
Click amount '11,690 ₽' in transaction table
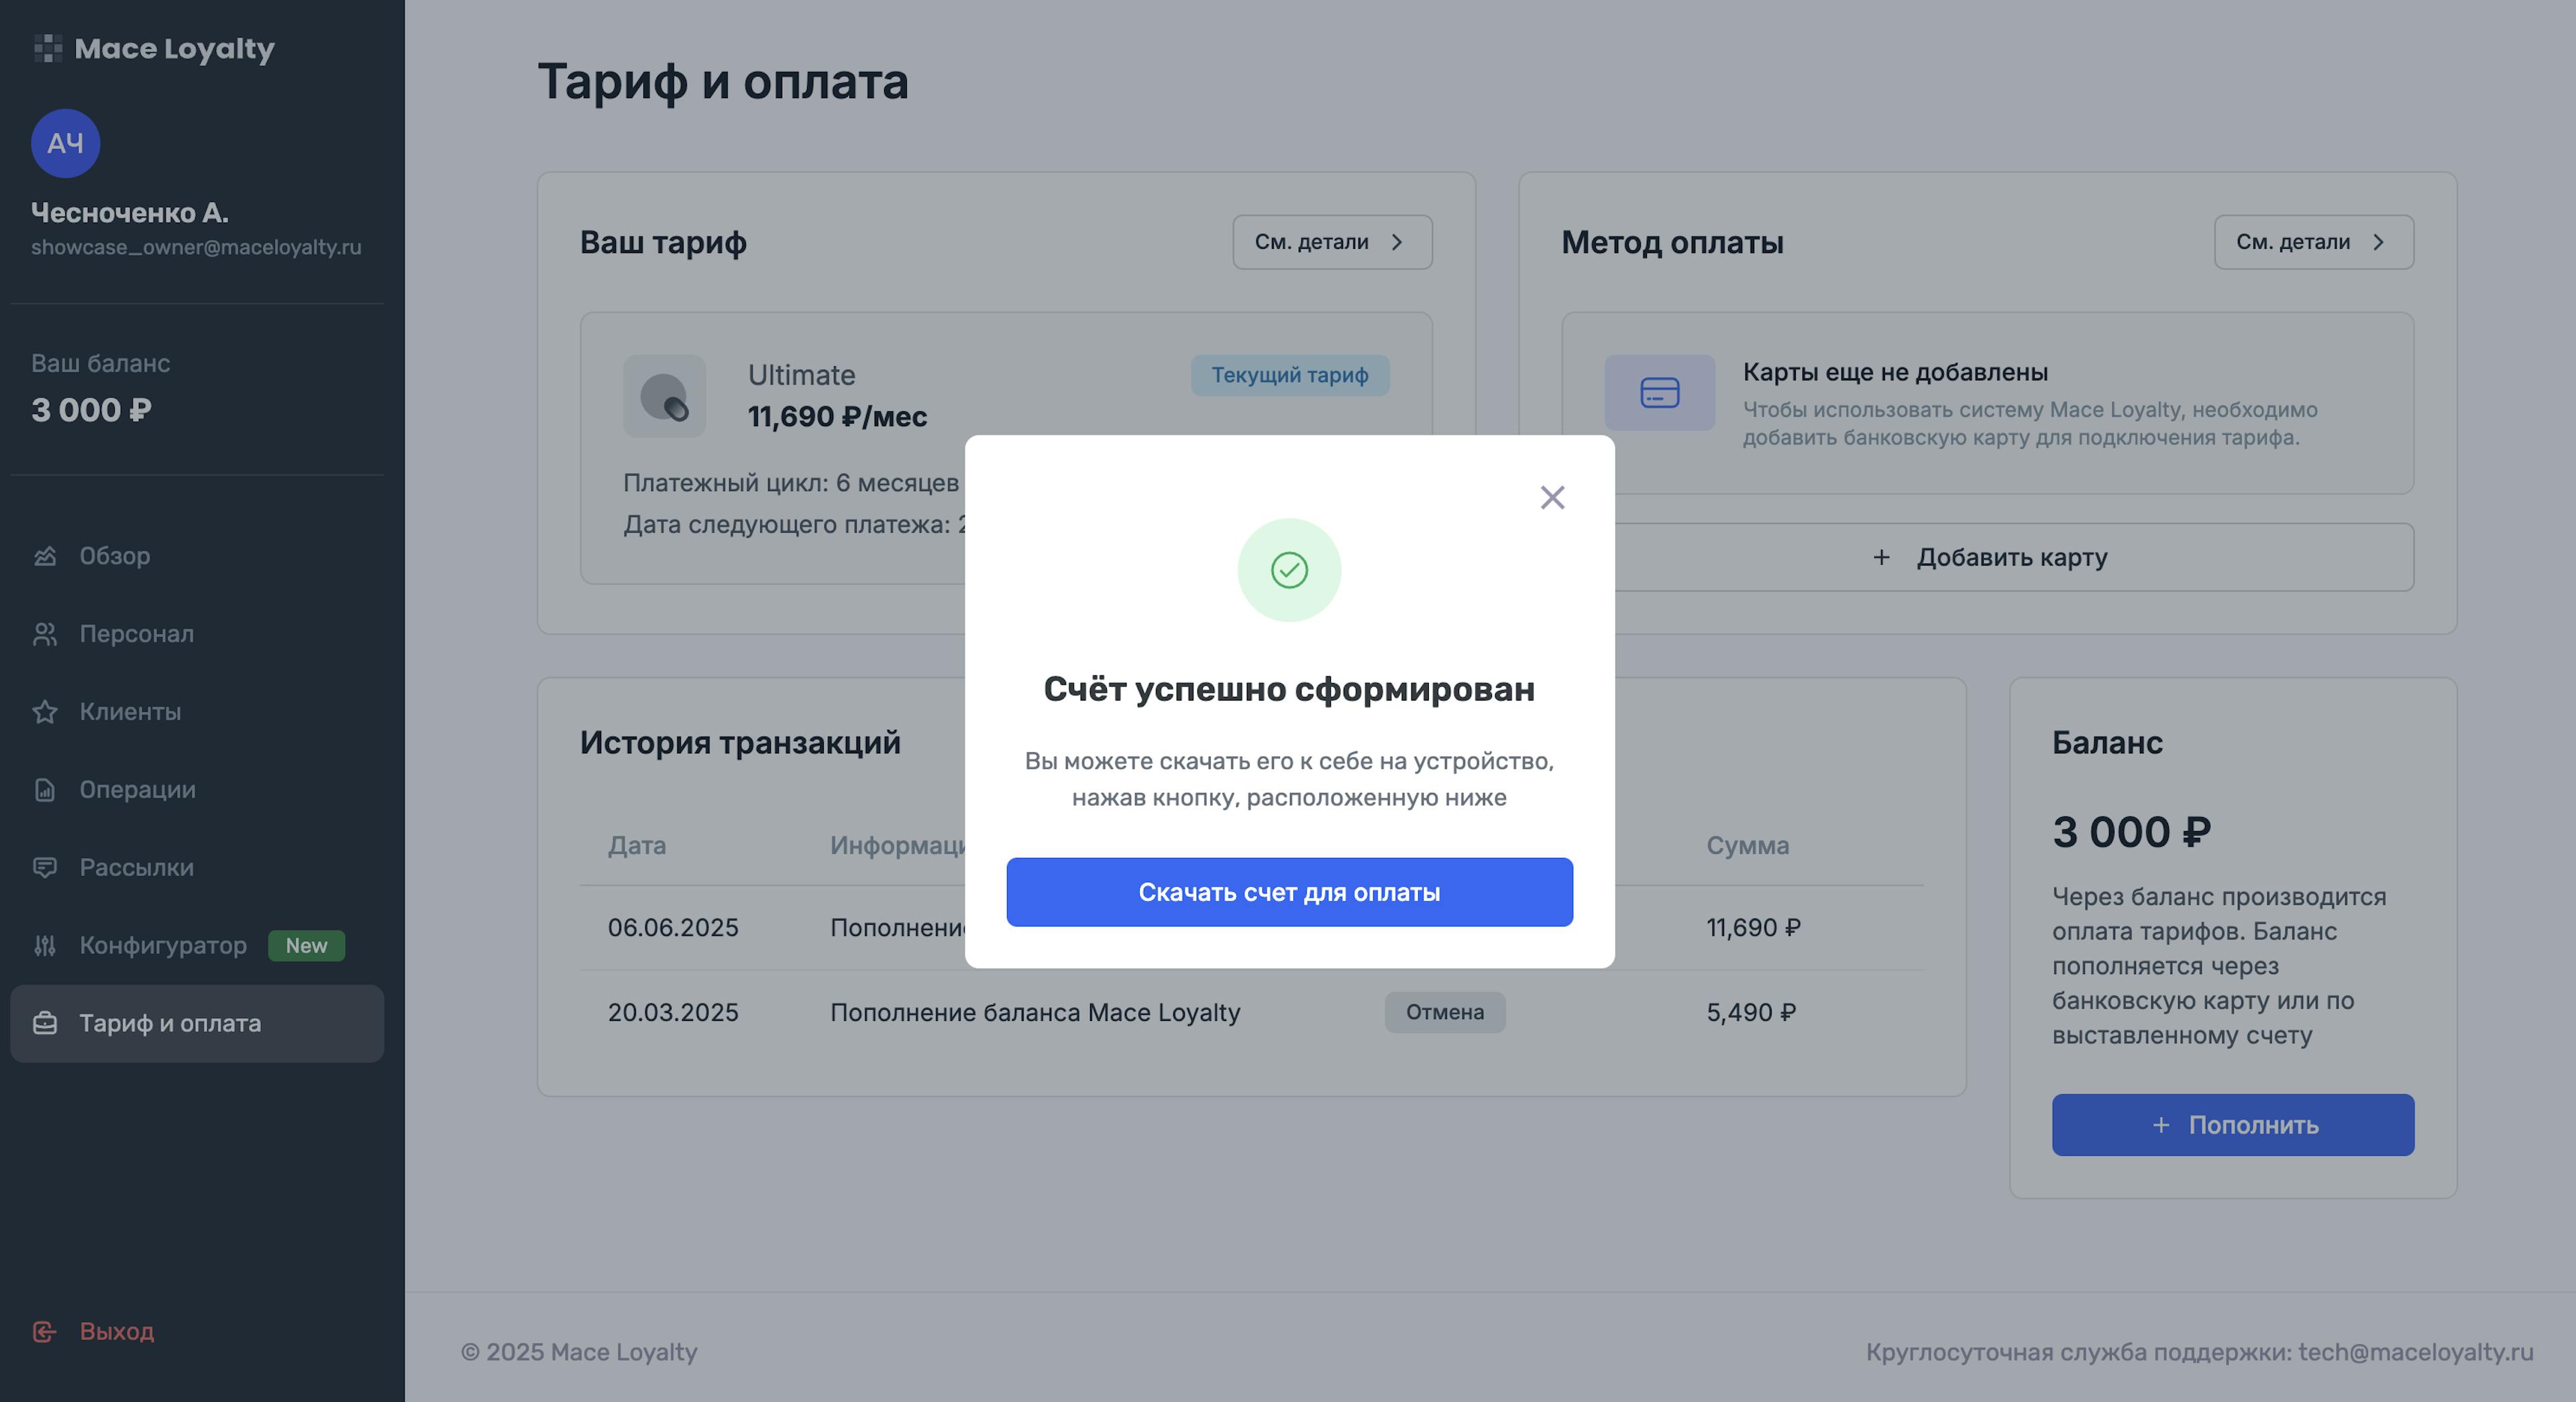point(1753,928)
